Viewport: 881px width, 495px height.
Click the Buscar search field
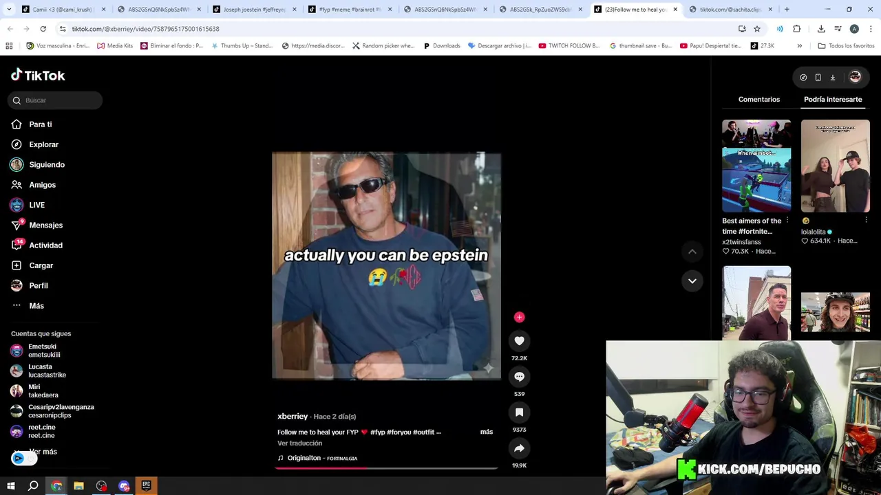click(x=56, y=100)
